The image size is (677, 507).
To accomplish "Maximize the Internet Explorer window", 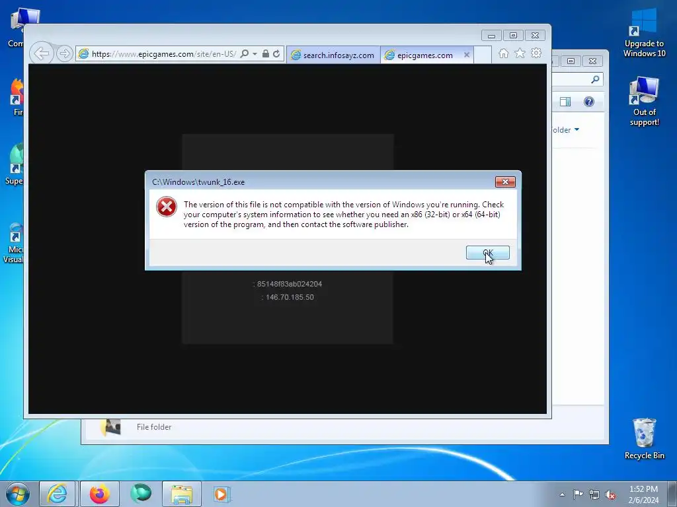I will coord(513,36).
